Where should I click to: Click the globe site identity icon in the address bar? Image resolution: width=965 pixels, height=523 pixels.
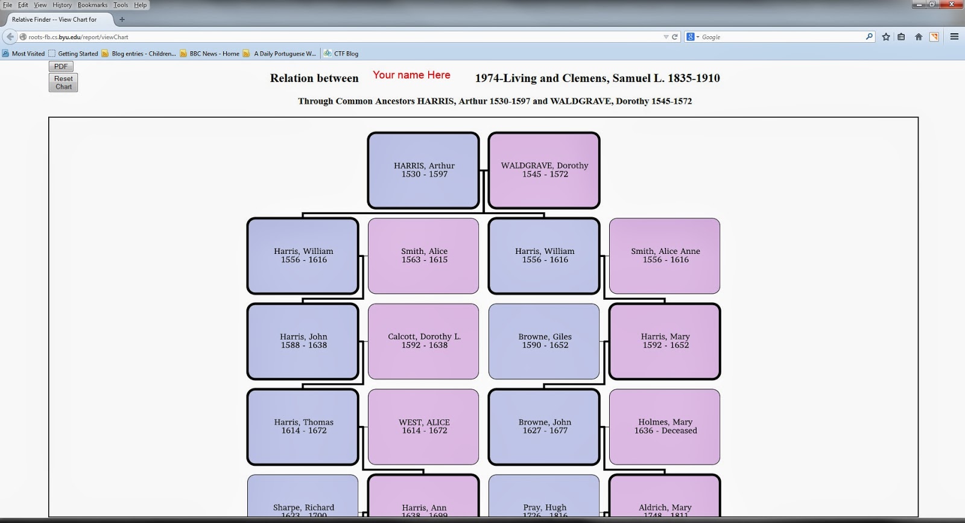point(23,37)
